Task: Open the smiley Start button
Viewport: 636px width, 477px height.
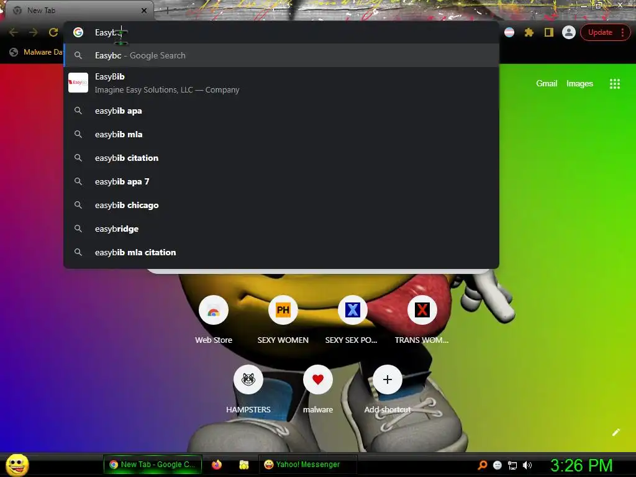Action: tap(17, 465)
